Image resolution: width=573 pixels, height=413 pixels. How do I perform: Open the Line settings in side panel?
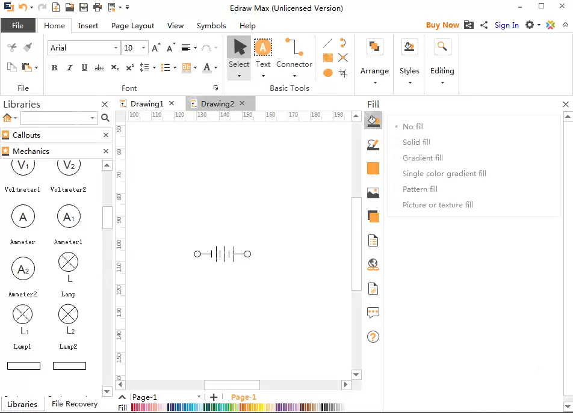pos(373,145)
